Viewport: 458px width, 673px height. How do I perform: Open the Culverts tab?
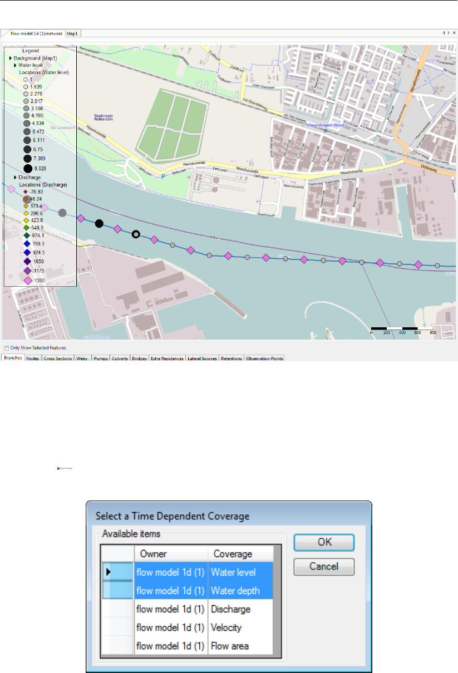coord(120,358)
